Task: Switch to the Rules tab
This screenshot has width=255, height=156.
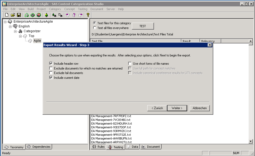Action: click(x=98, y=147)
